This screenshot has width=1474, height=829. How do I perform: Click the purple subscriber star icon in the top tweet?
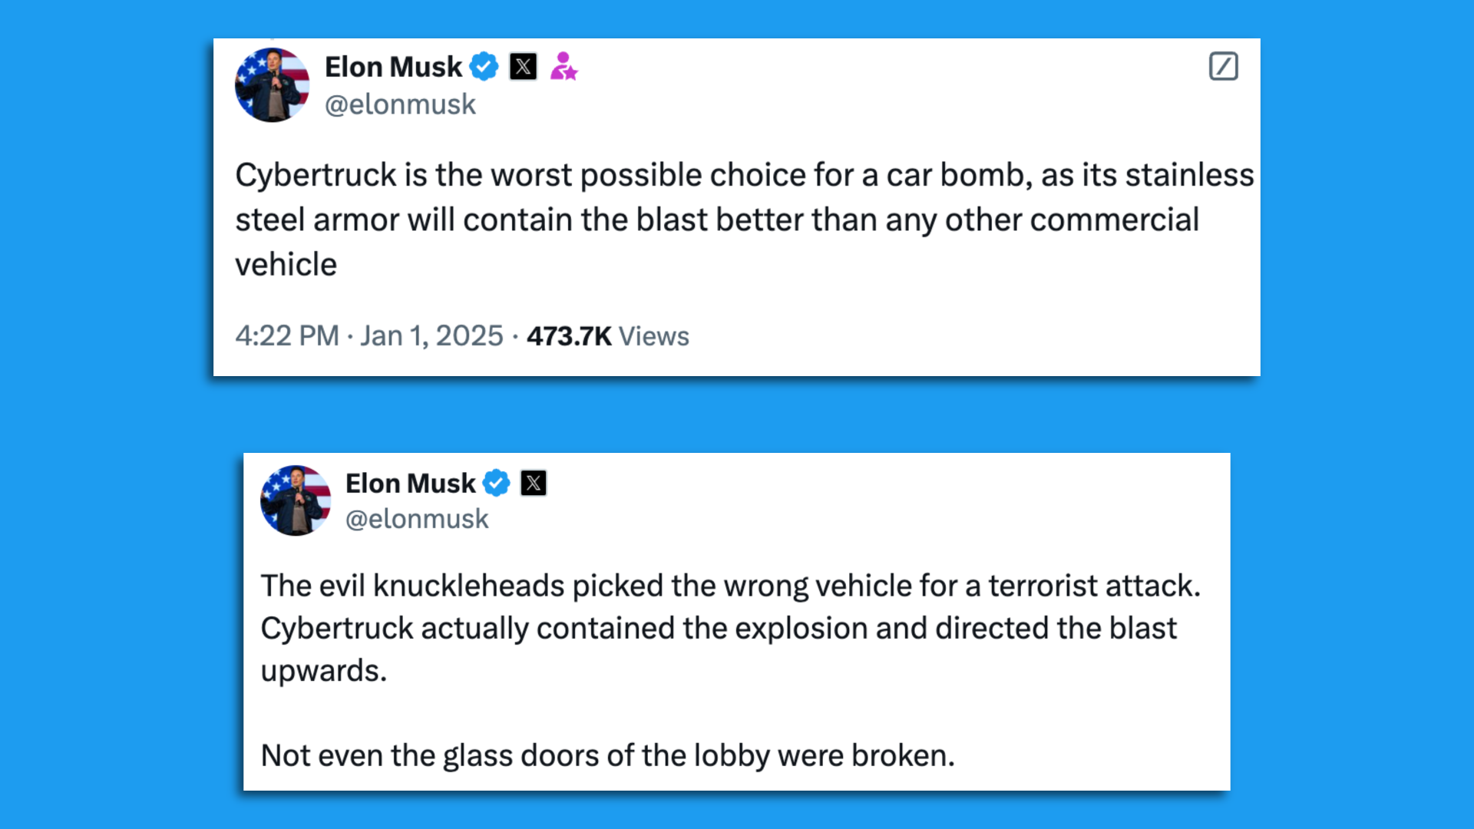(x=564, y=67)
